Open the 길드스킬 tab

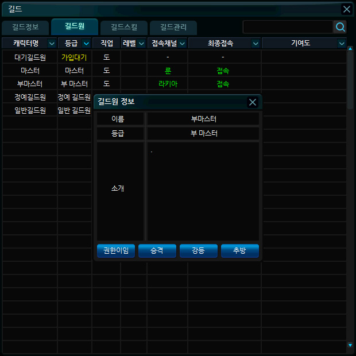coord(123,28)
